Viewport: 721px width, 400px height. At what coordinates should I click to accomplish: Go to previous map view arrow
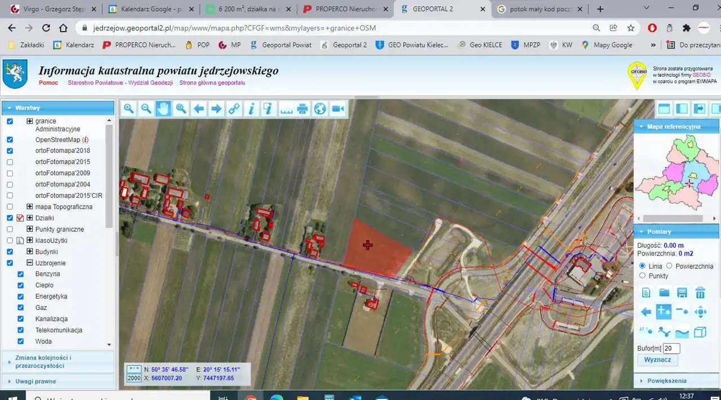[198, 109]
